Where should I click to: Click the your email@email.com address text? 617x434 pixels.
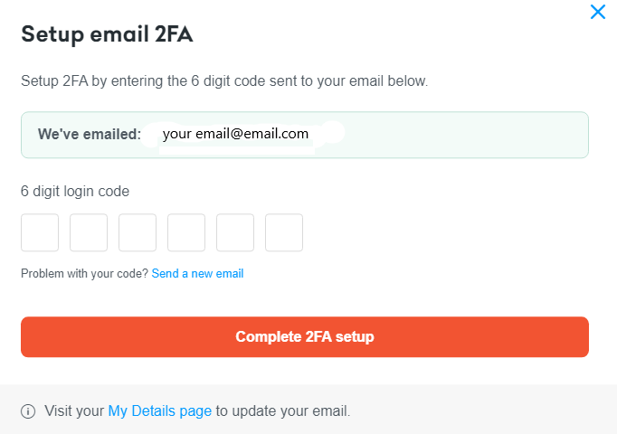[x=235, y=134]
